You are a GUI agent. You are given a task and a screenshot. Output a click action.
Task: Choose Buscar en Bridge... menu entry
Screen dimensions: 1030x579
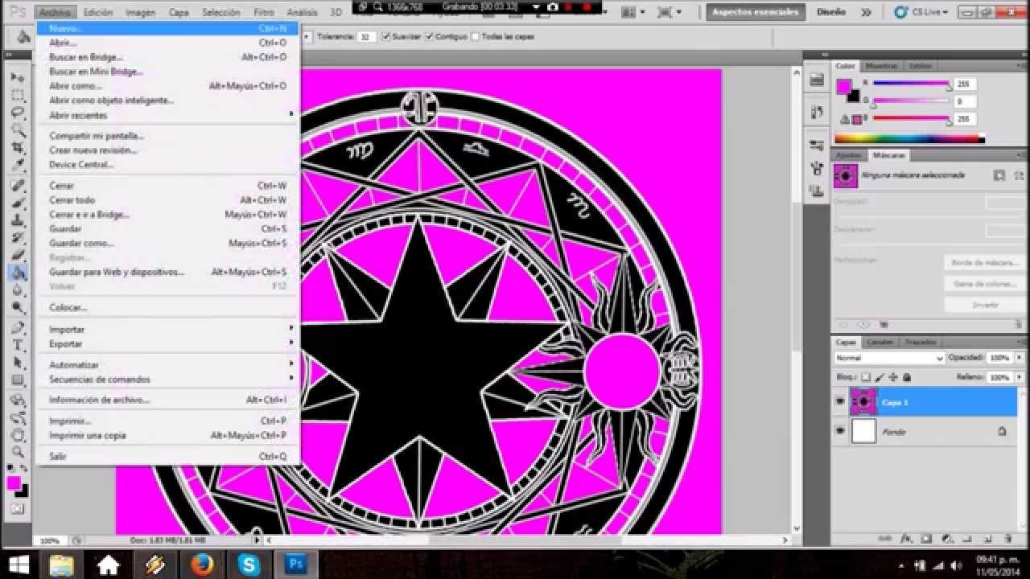coord(169,57)
